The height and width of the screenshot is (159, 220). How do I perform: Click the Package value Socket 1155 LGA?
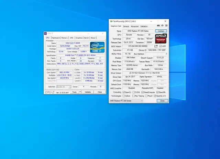pyautogui.click(x=73, y=49)
